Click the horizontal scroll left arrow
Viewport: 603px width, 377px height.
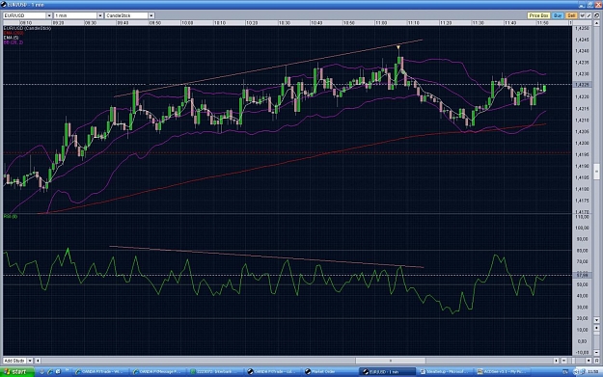tap(39, 361)
